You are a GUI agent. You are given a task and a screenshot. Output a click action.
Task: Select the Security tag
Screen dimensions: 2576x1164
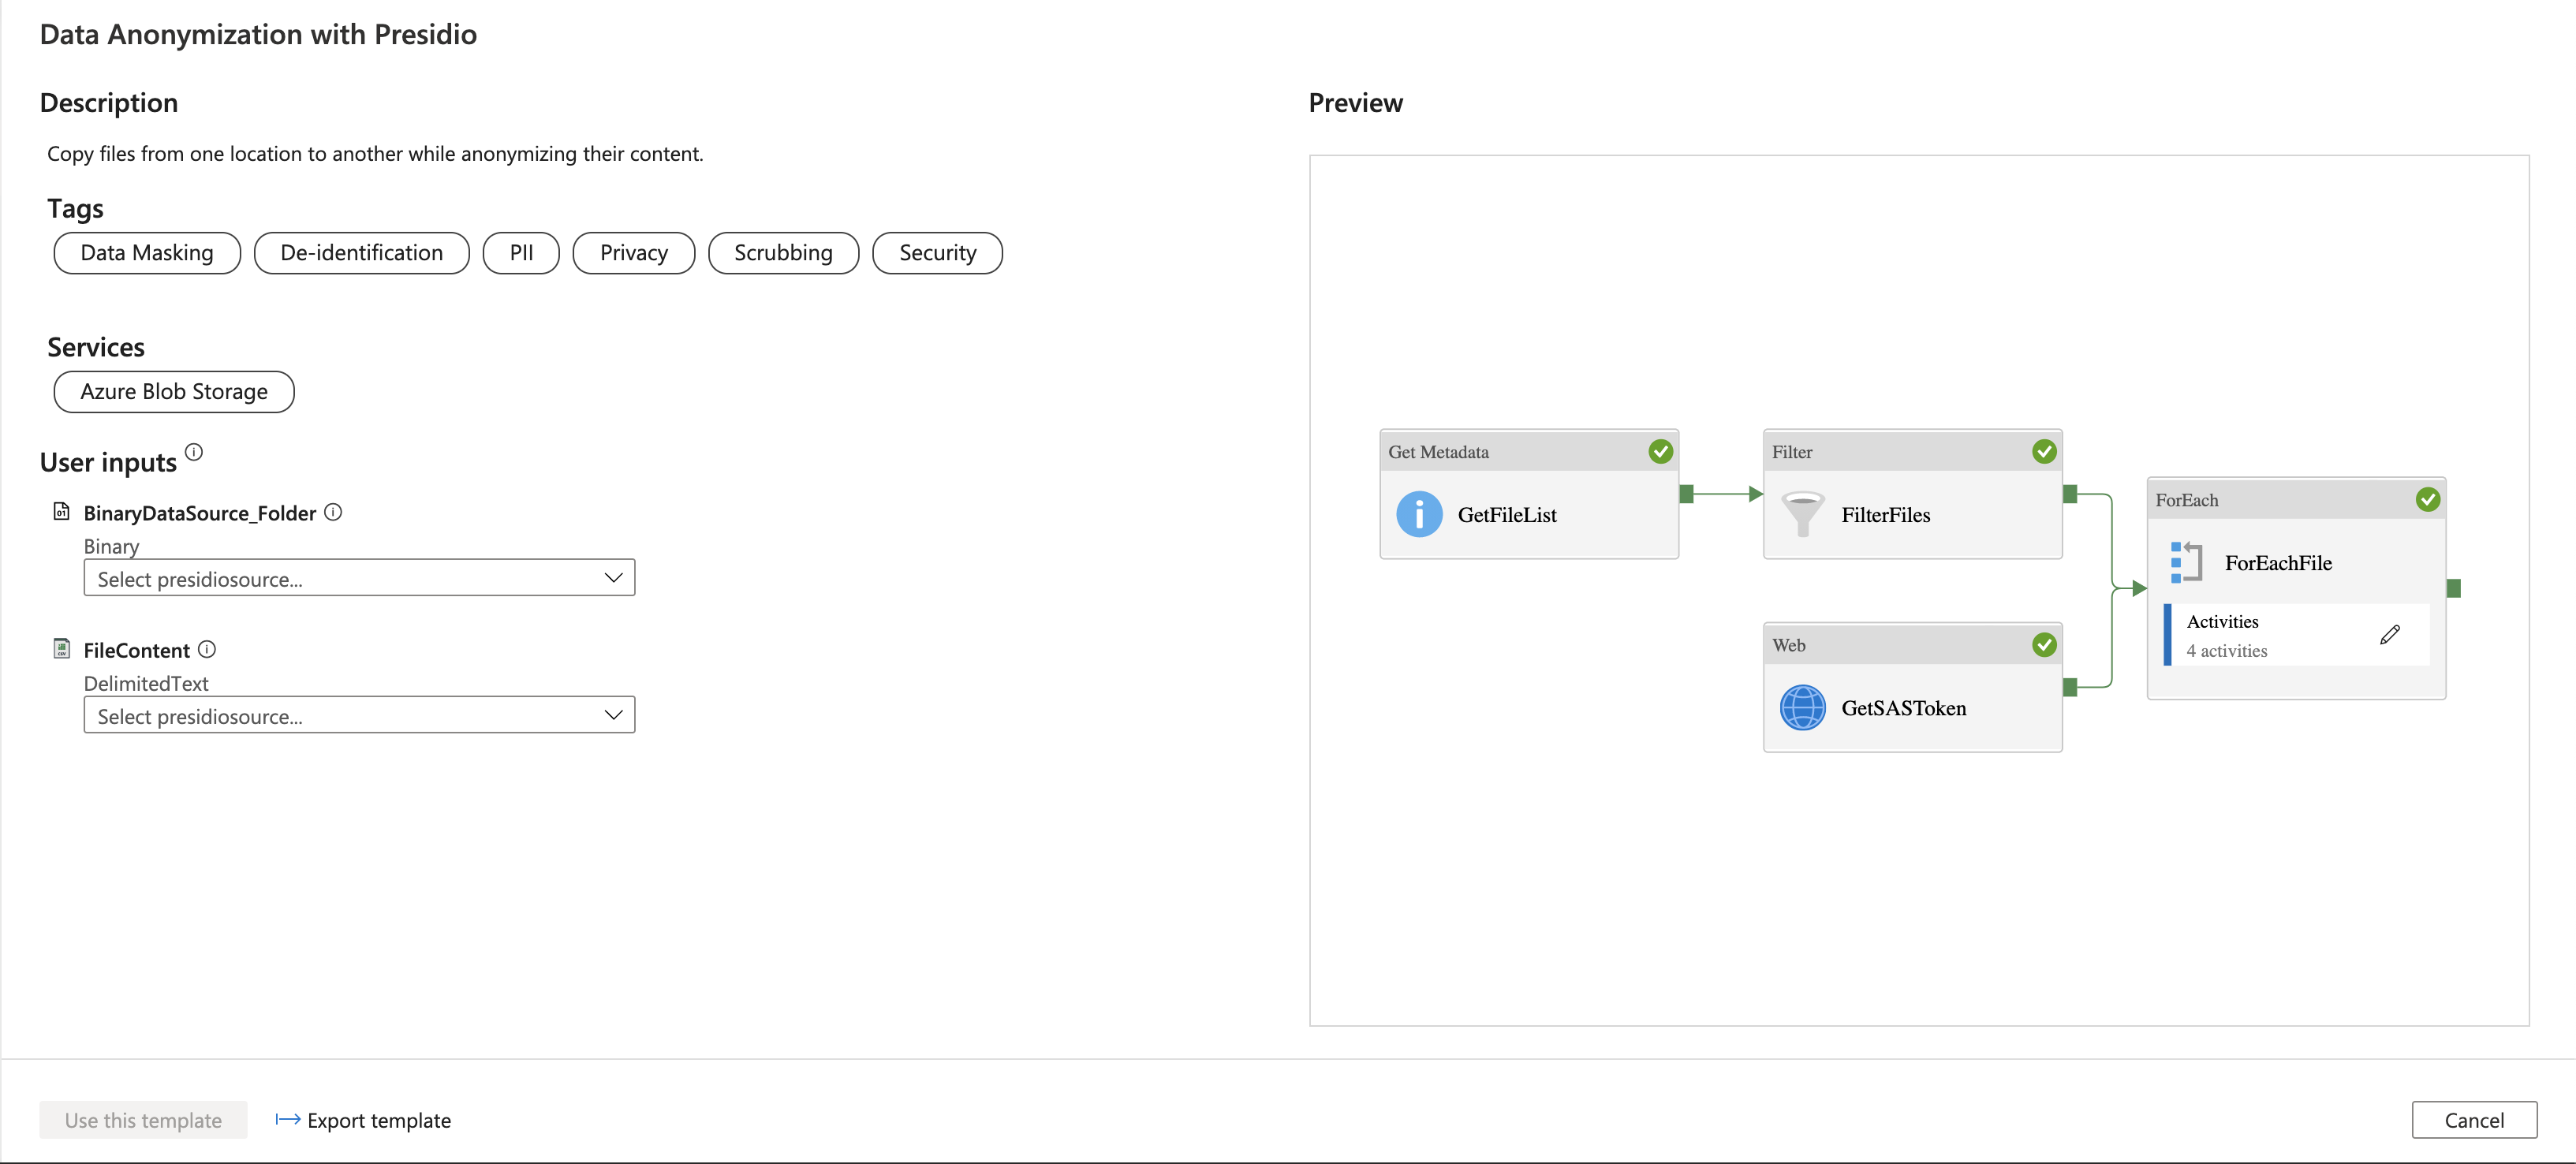pyautogui.click(x=938, y=253)
